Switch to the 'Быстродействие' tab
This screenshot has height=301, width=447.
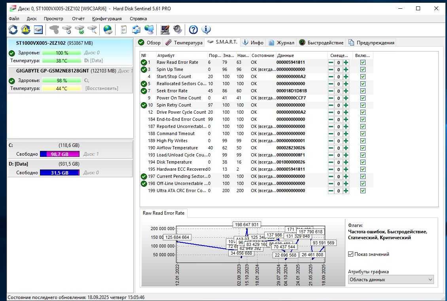322,42
